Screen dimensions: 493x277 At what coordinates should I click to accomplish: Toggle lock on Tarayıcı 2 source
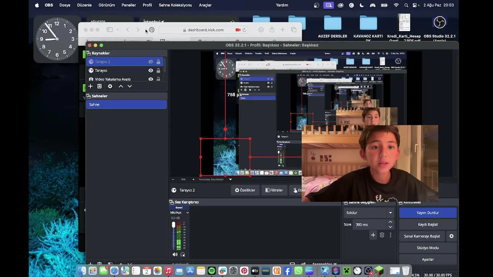(x=158, y=62)
